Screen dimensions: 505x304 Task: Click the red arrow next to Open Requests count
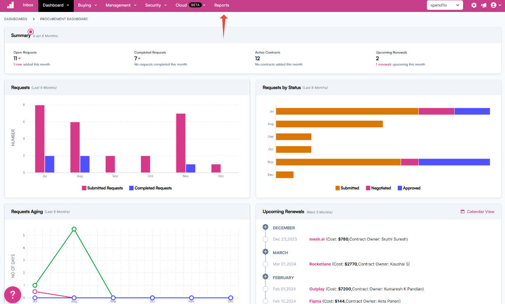pos(19,59)
